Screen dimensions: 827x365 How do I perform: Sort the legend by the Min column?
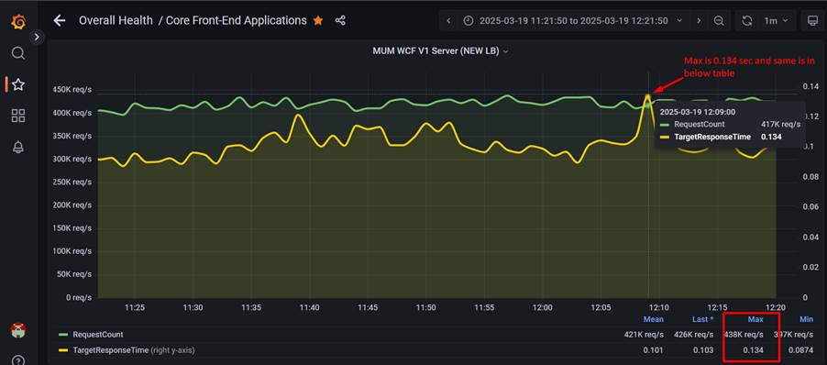tap(806, 319)
